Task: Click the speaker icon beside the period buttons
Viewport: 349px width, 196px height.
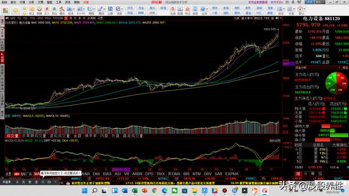Action: (x=7, y=18)
